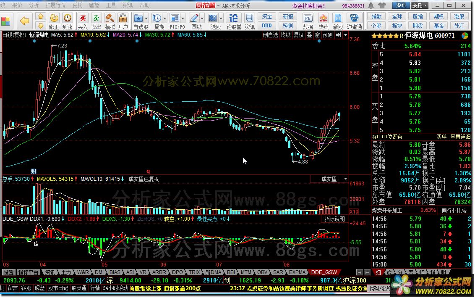The height and width of the screenshot is (298, 475).
Task: Expand the 自选股 dropdown arrow
Action: tap(146, 18)
